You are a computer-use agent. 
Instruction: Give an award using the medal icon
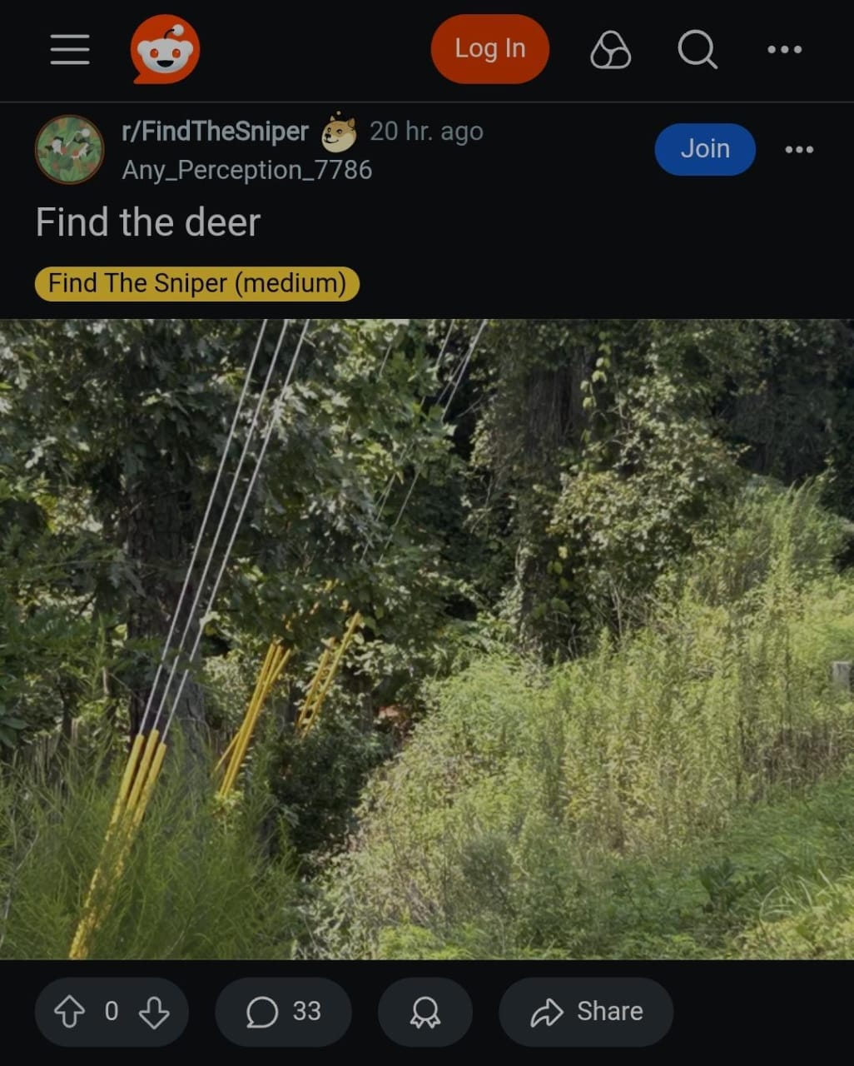[x=425, y=1012]
